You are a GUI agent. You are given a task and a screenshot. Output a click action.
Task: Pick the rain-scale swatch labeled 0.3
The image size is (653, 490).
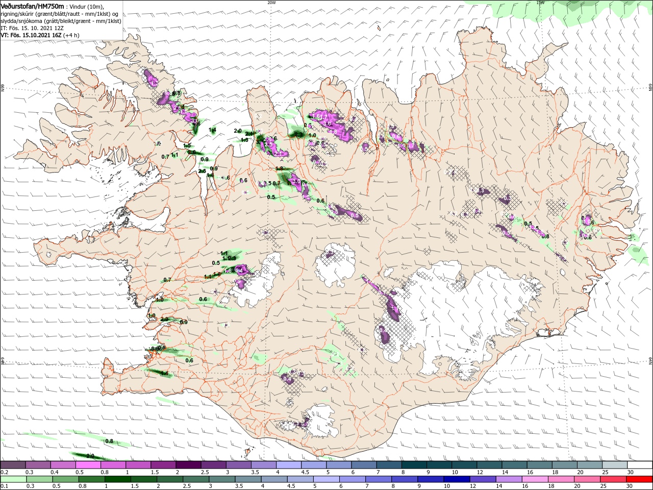click(39, 479)
